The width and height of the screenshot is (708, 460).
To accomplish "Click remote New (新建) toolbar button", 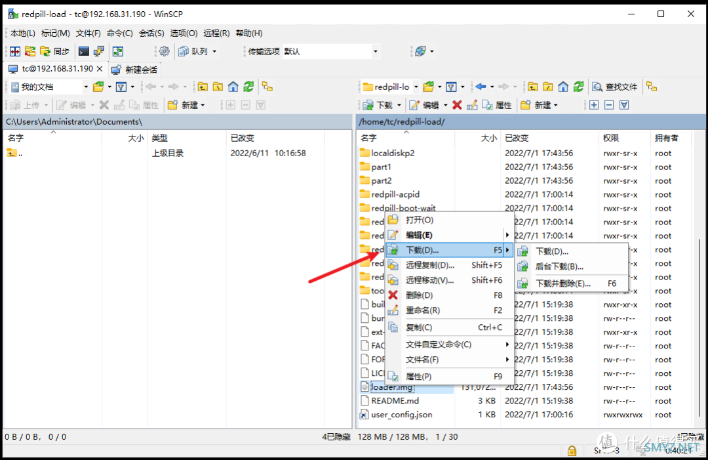I will click(x=536, y=105).
